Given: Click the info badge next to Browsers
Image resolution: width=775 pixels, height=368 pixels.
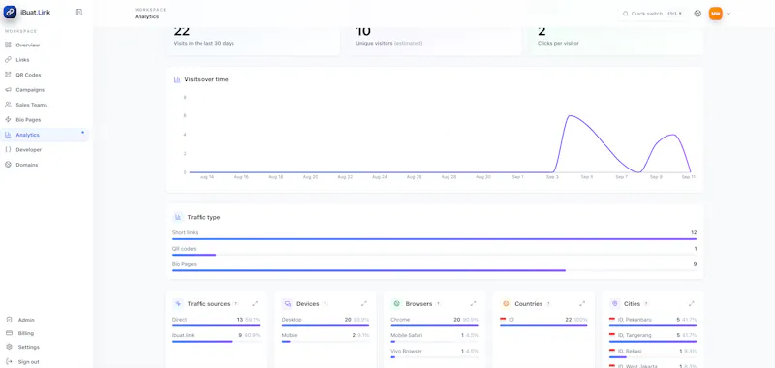Looking at the screenshot, I should 438,304.
